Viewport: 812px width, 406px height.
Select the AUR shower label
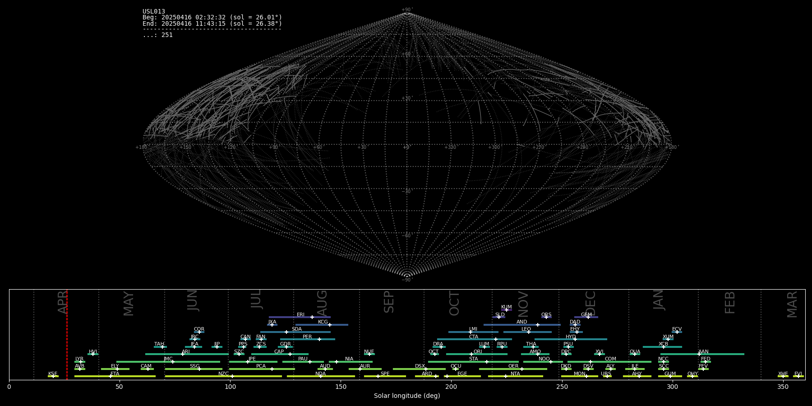(x=365, y=366)
